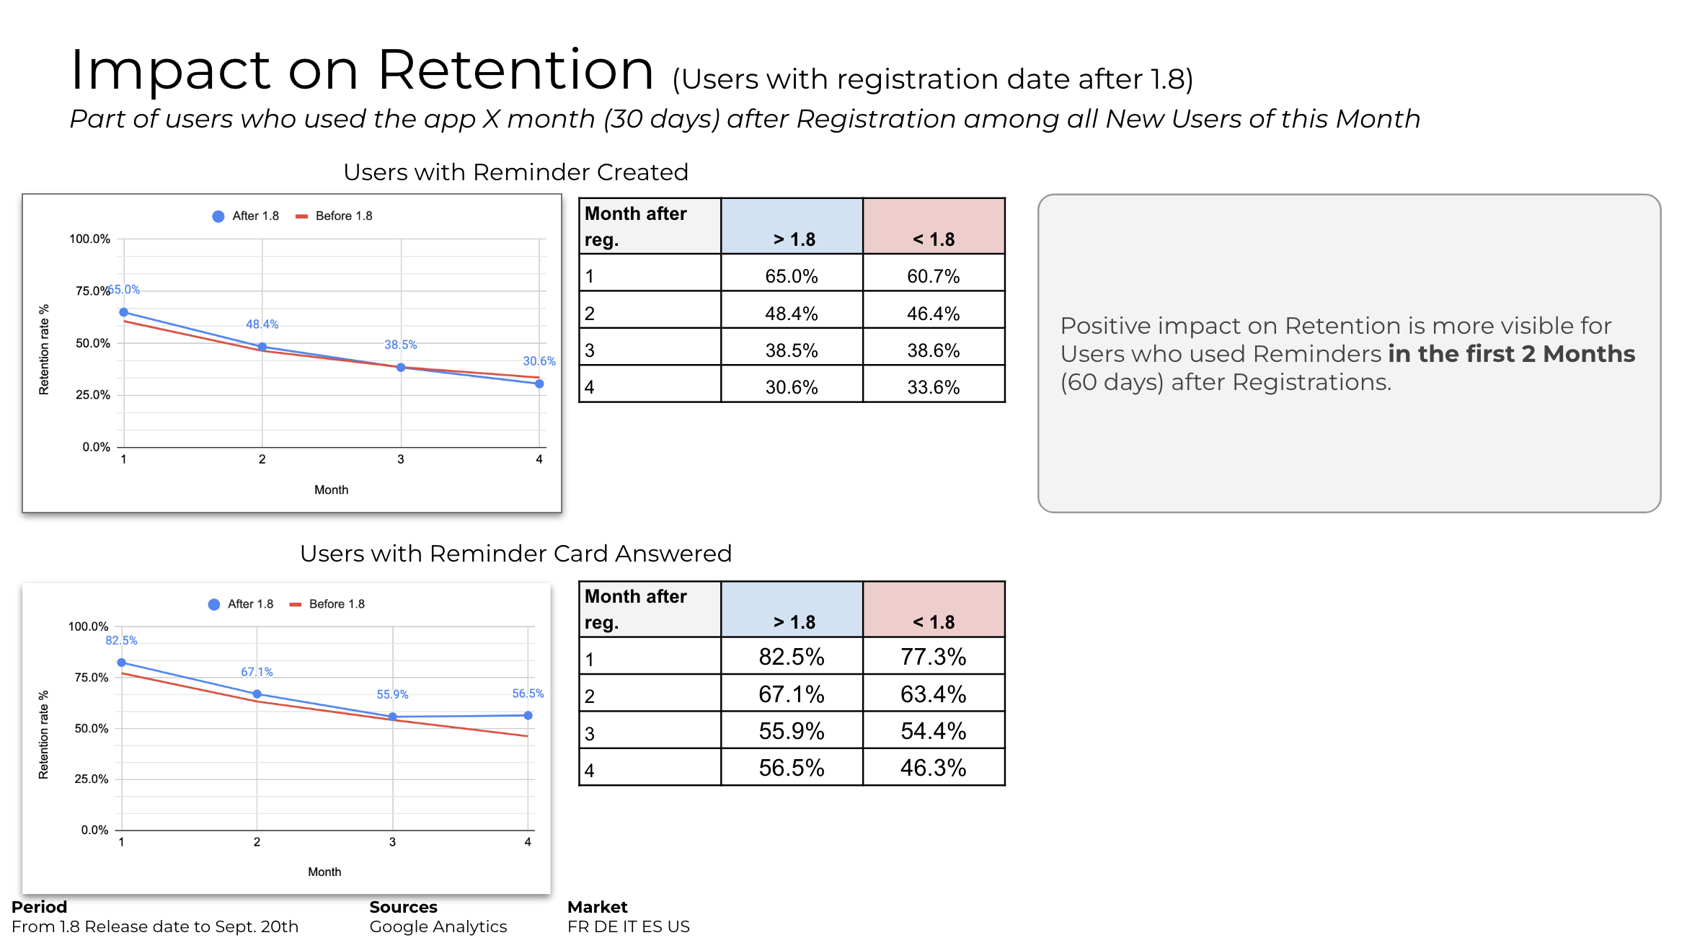Click the 46.3% table cell
1687x943 pixels.
pos(934,768)
